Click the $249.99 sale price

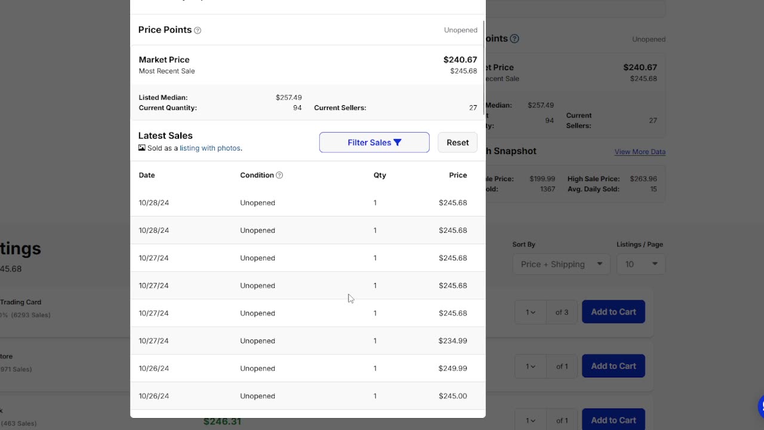click(x=453, y=368)
